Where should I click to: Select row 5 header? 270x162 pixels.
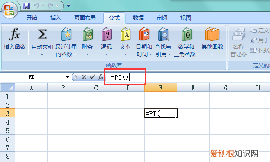point(8,130)
